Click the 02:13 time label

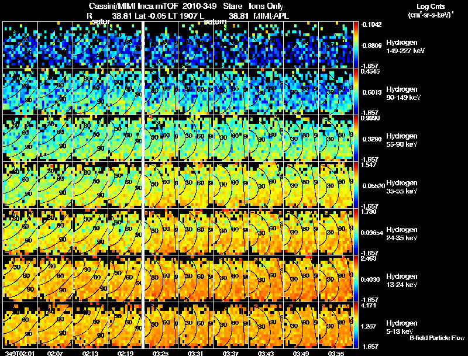coord(91,353)
